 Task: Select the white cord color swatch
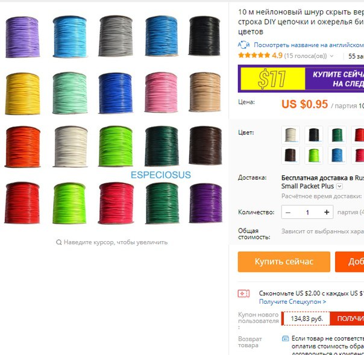290,135
